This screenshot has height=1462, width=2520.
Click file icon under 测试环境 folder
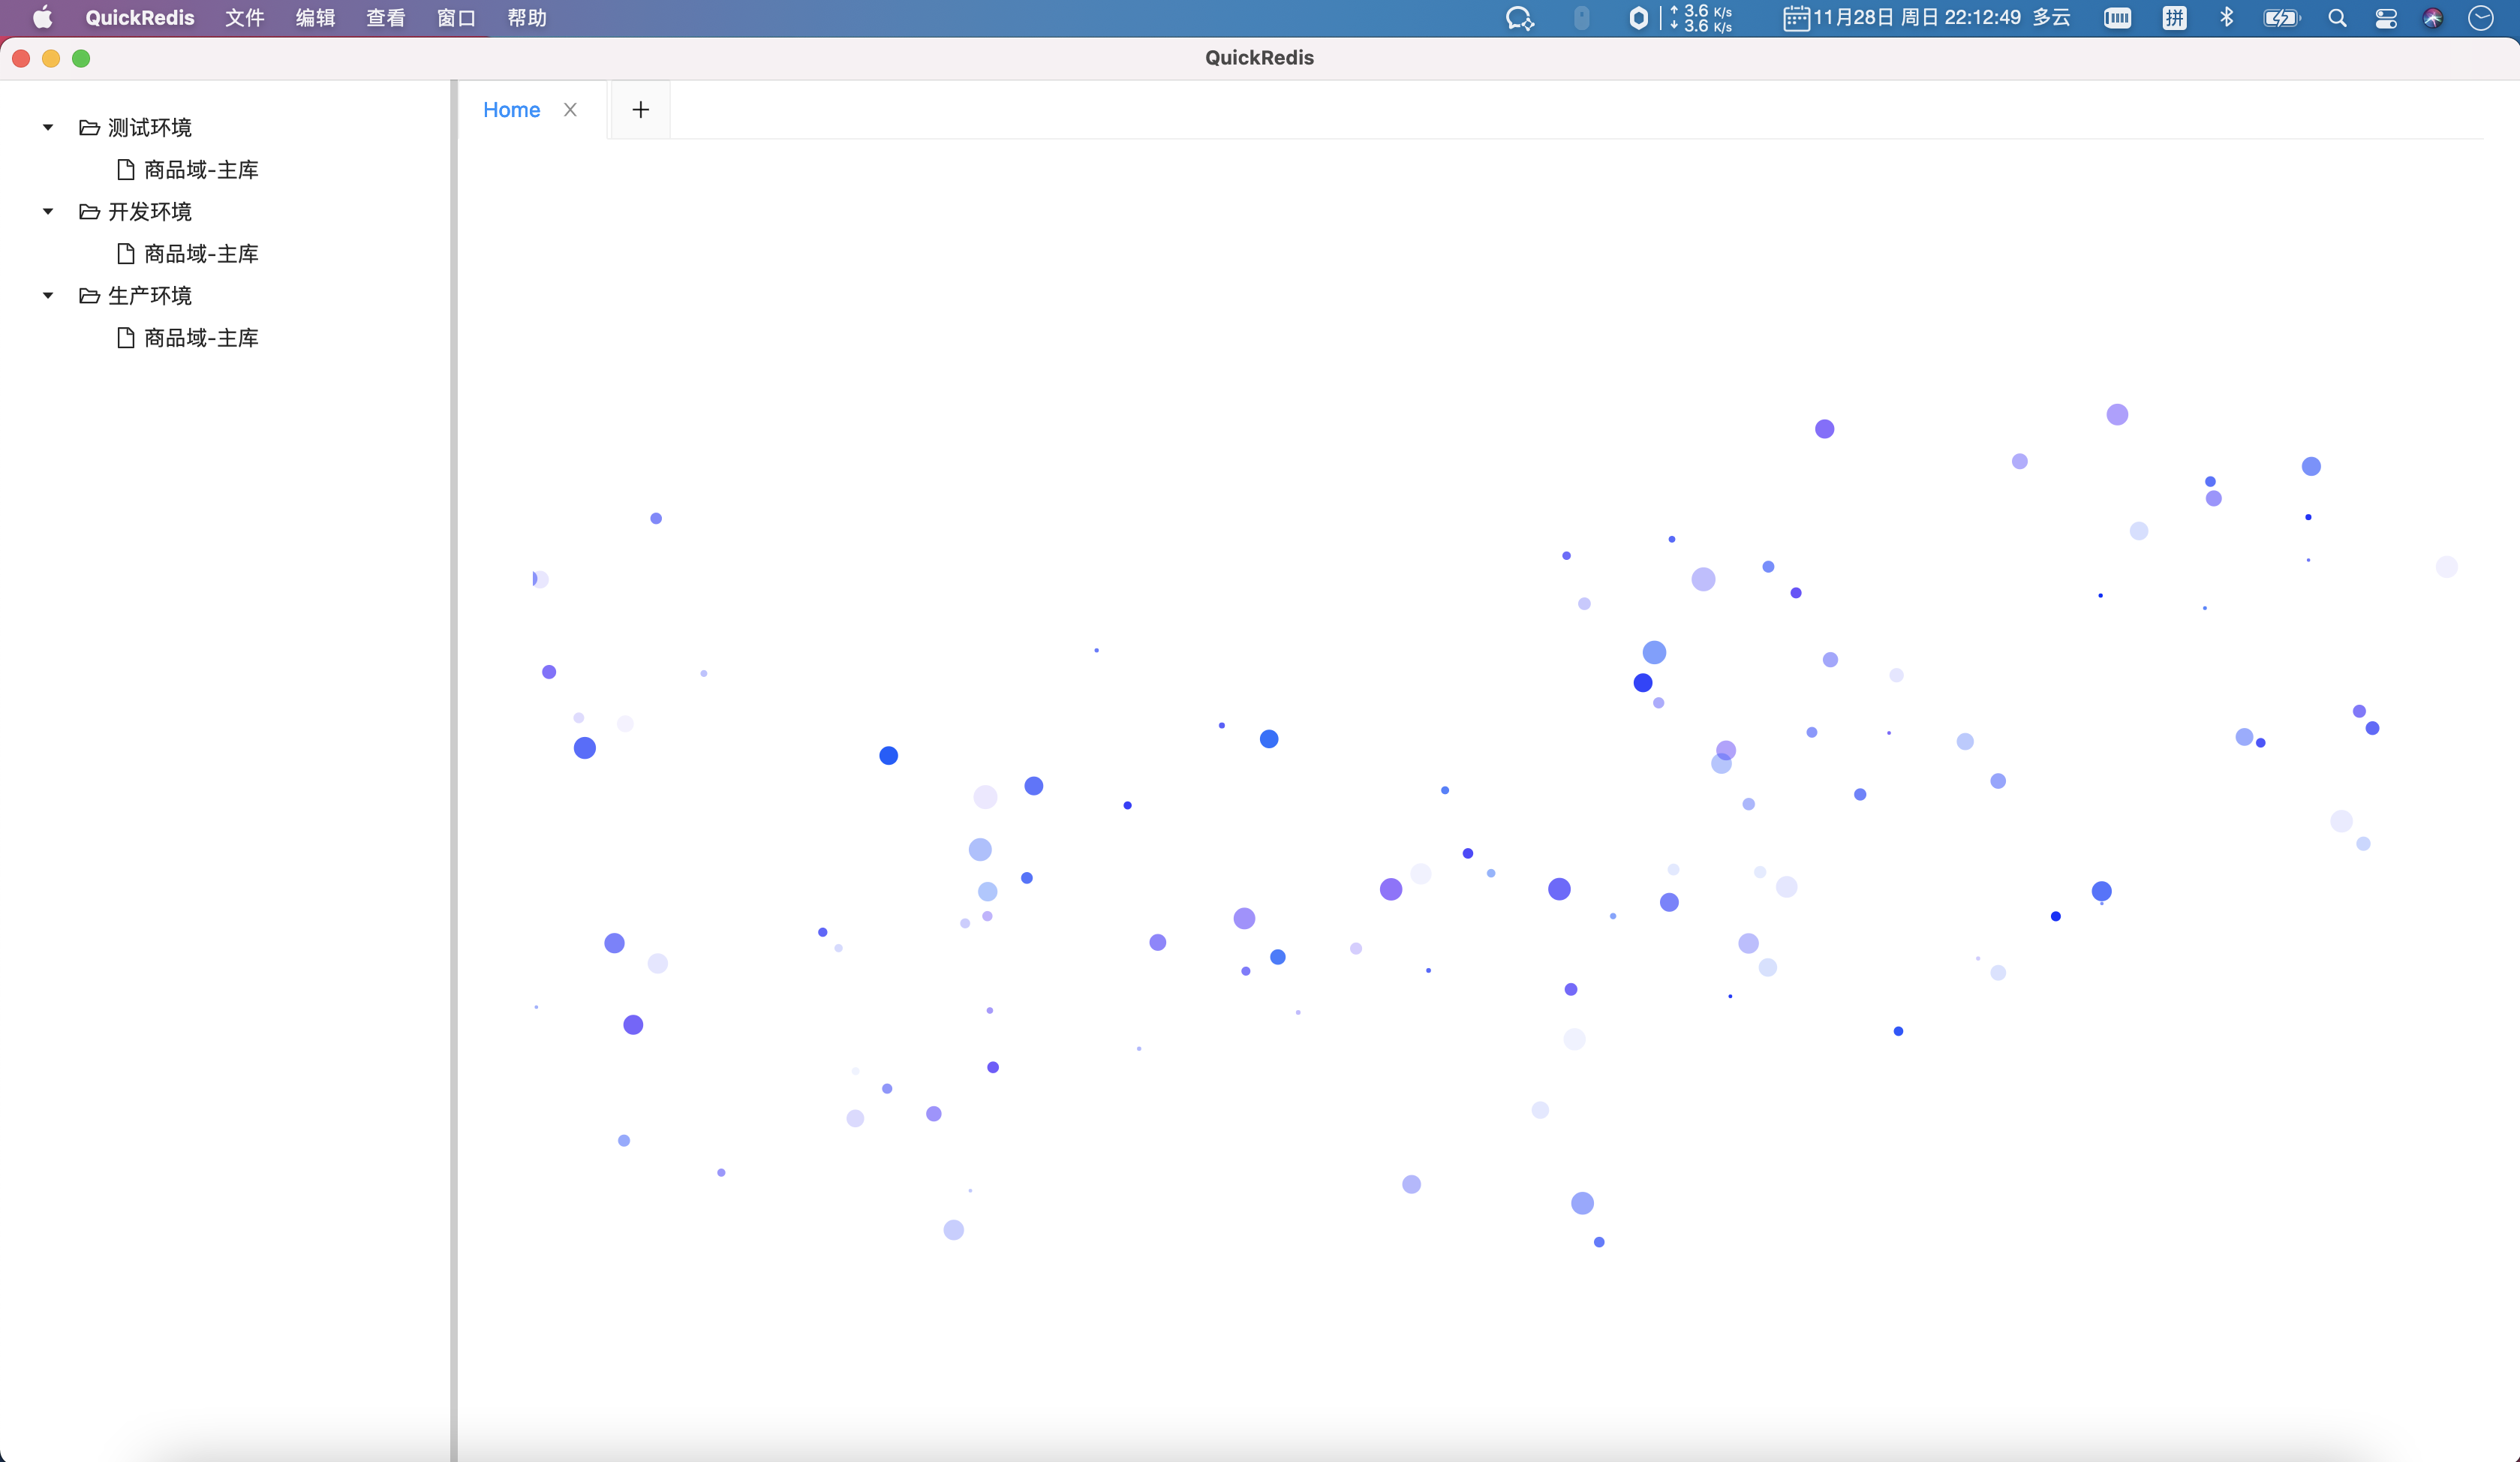(x=126, y=170)
